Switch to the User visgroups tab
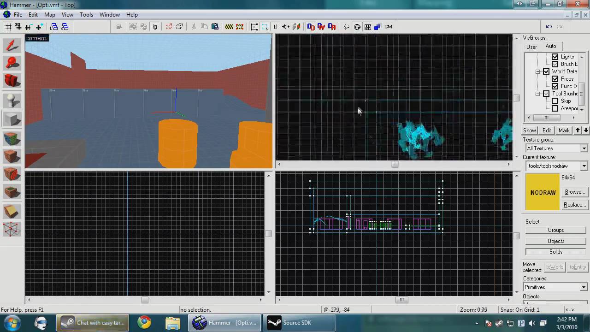The width and height of the screenshot is (590, 332). tap(531, 47)
